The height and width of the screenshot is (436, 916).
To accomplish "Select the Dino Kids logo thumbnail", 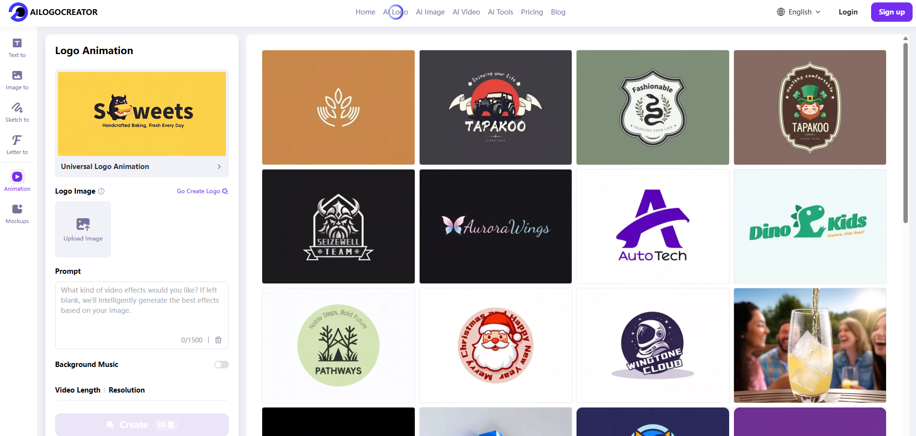I will click(x=810, y=226).
